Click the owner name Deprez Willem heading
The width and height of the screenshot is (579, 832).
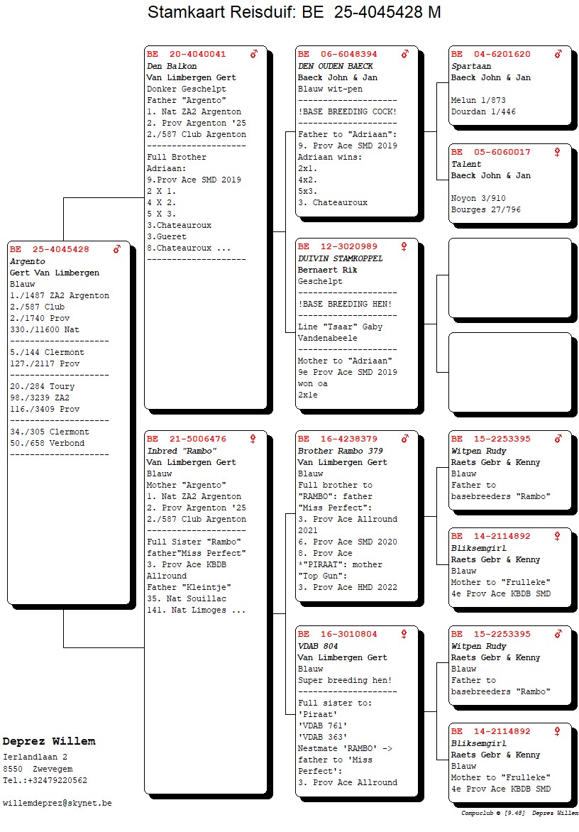49,741
